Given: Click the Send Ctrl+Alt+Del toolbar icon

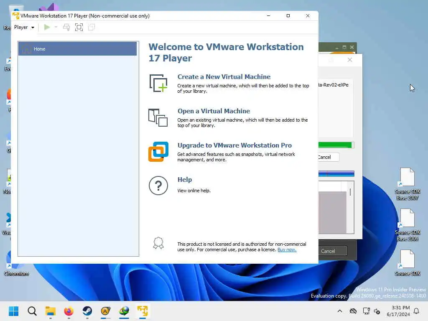Looking at the screenshot, I should (66, 27).
